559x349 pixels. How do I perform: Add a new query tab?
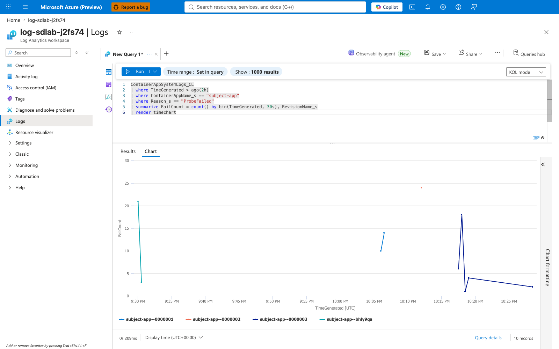coord(167,54)
